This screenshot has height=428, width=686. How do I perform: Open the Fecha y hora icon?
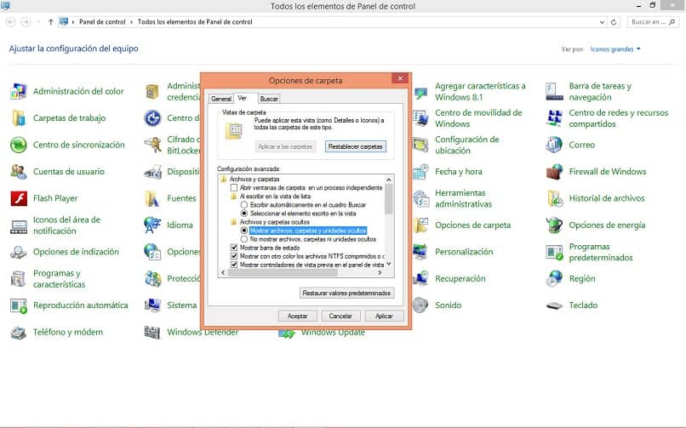[x=420, y=171]
